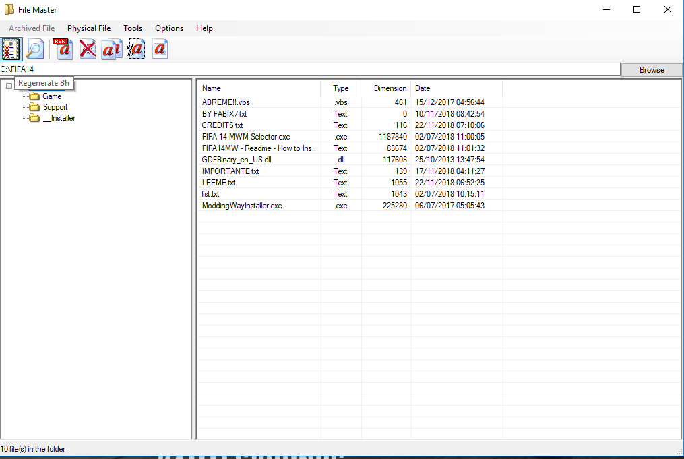Open the Physical File menu
Image resolution: width=684 pixels, height=459 pixels.
[89, 28]
